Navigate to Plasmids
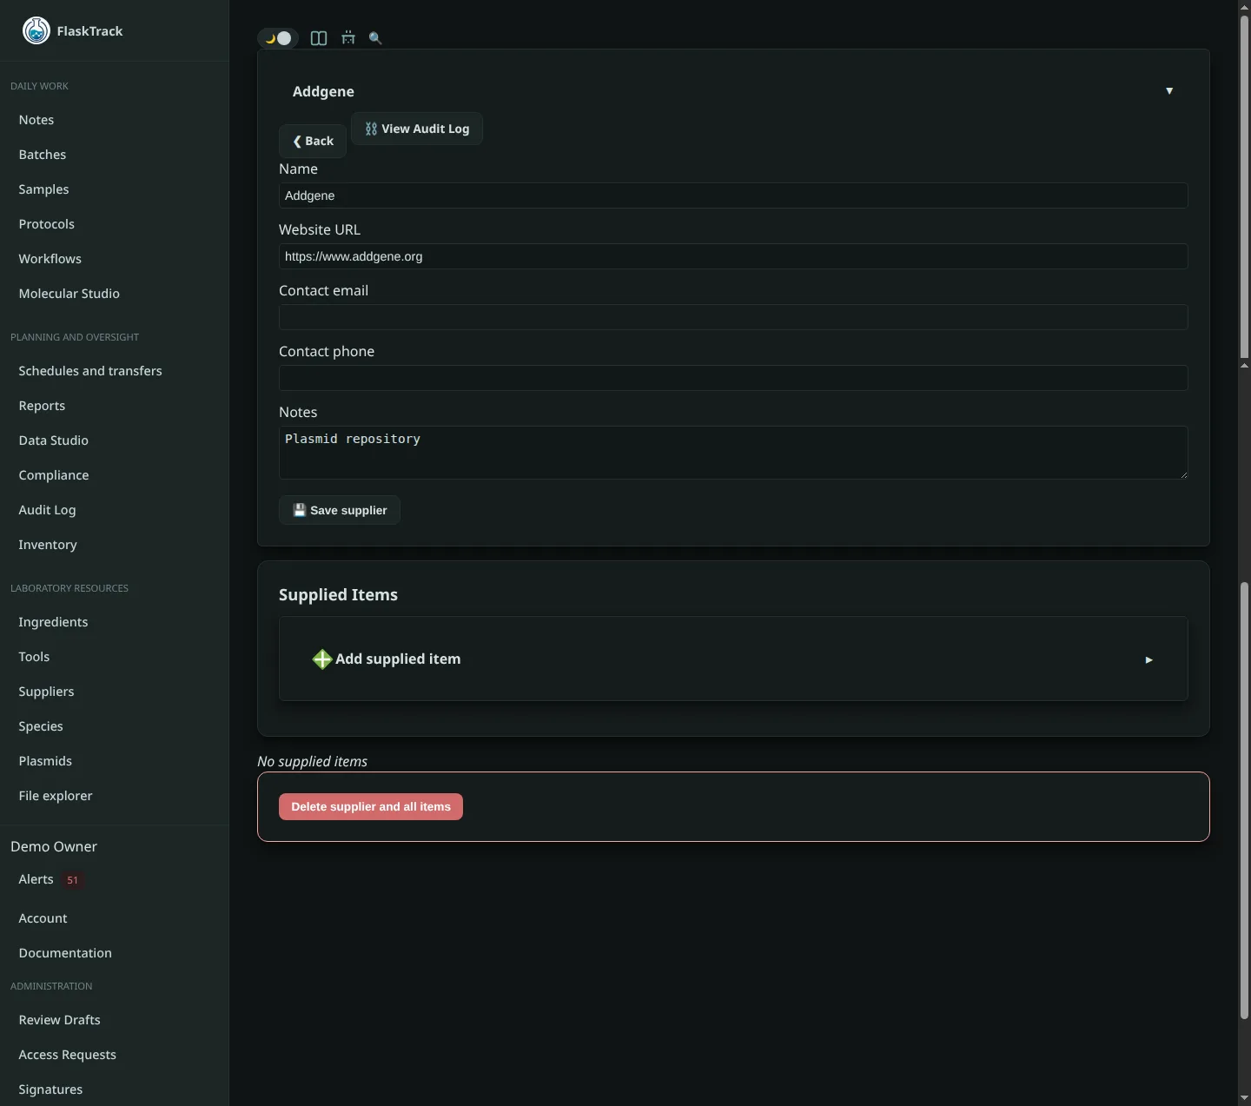Screen dimensions: 1251x1106 tap(45, 761)
